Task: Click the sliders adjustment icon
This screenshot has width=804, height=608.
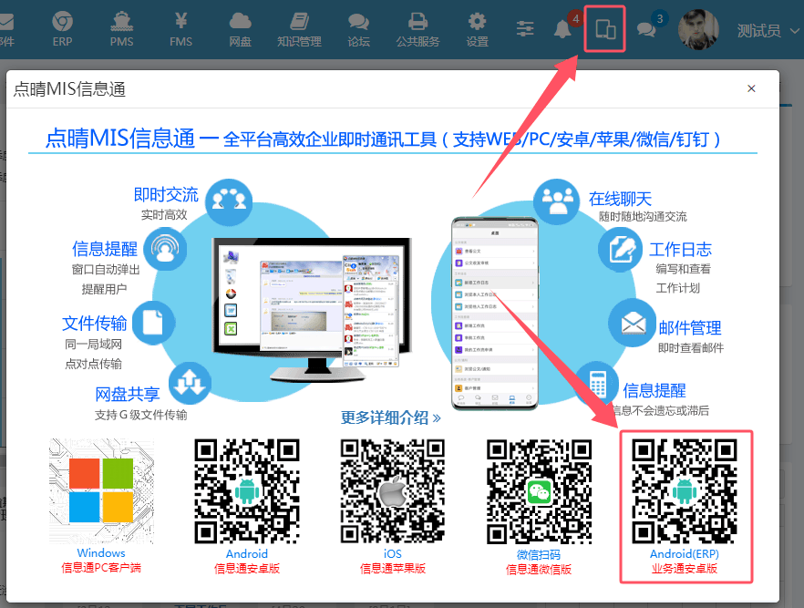Action: (526, 29)
